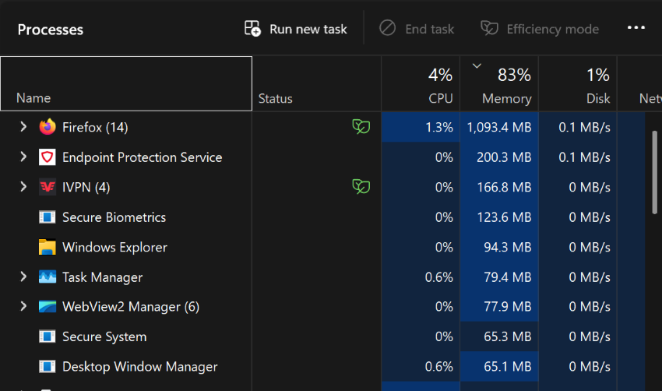662x391 pixels.
Task: Expand the Firefox (14) process group
Action: (23, 127)
